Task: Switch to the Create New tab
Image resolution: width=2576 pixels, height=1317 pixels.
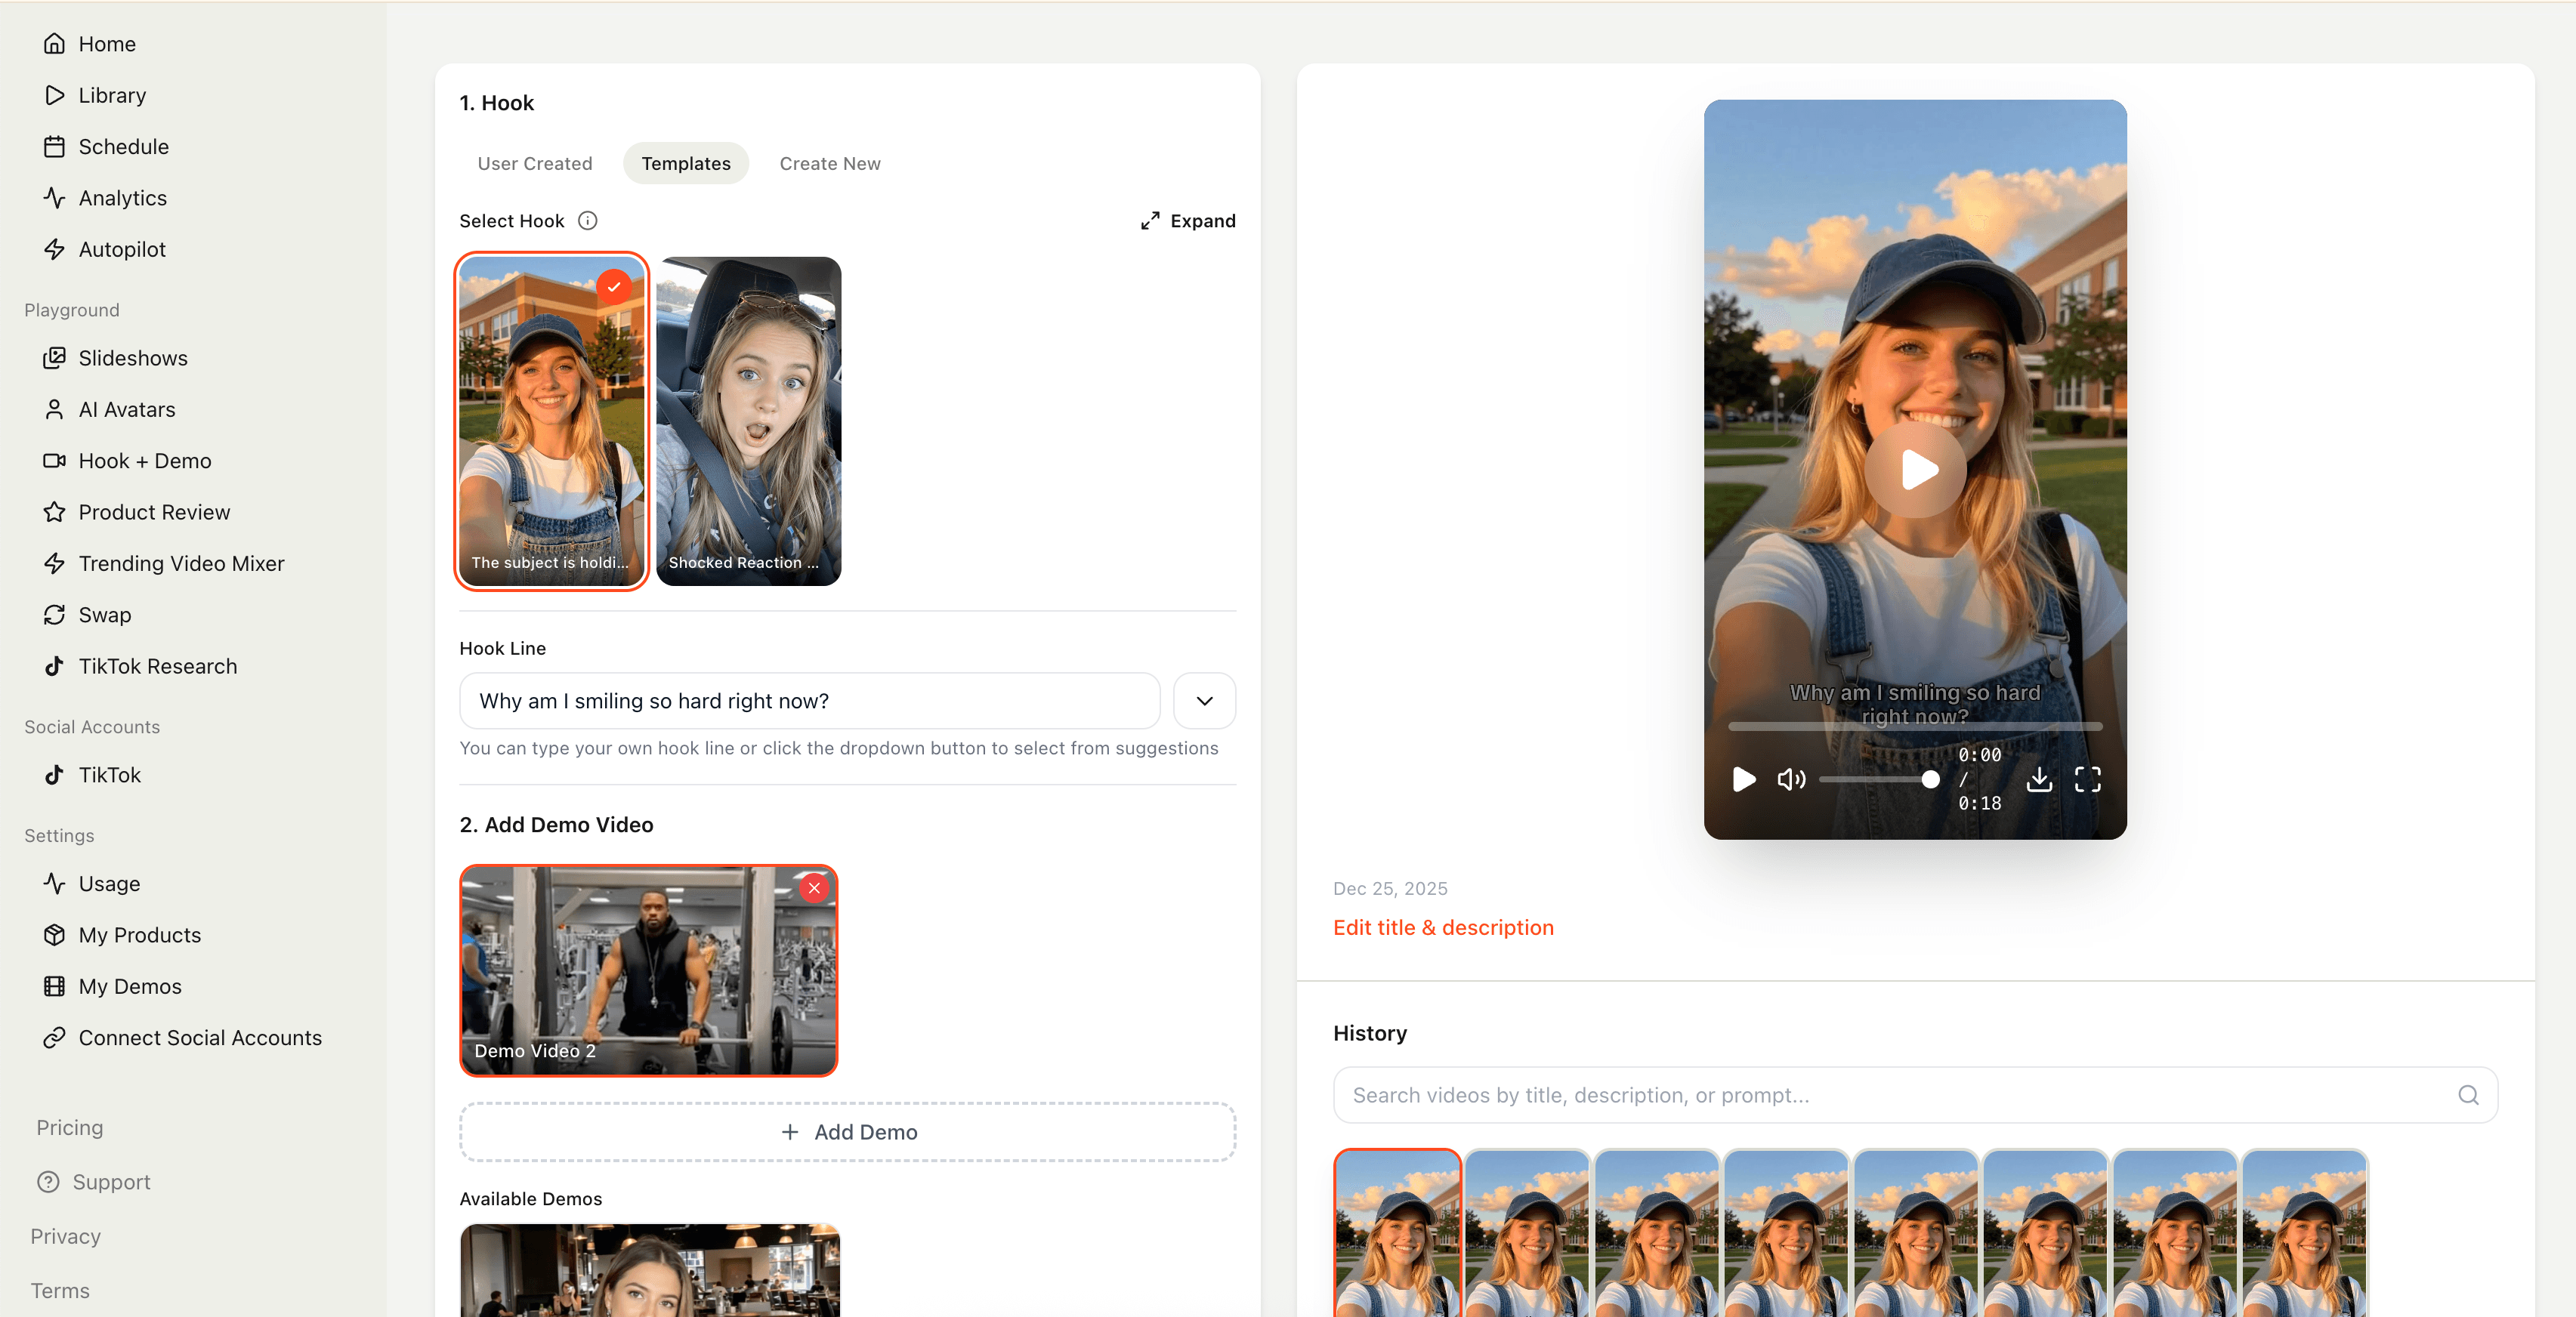Action: tap(829, 163)
